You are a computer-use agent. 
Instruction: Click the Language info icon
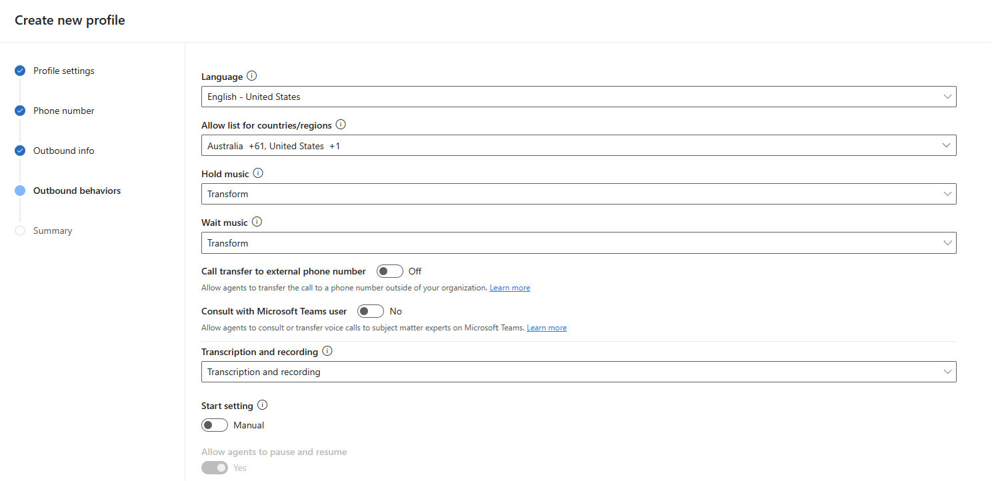pyautogui.click(x=251, y=77)
